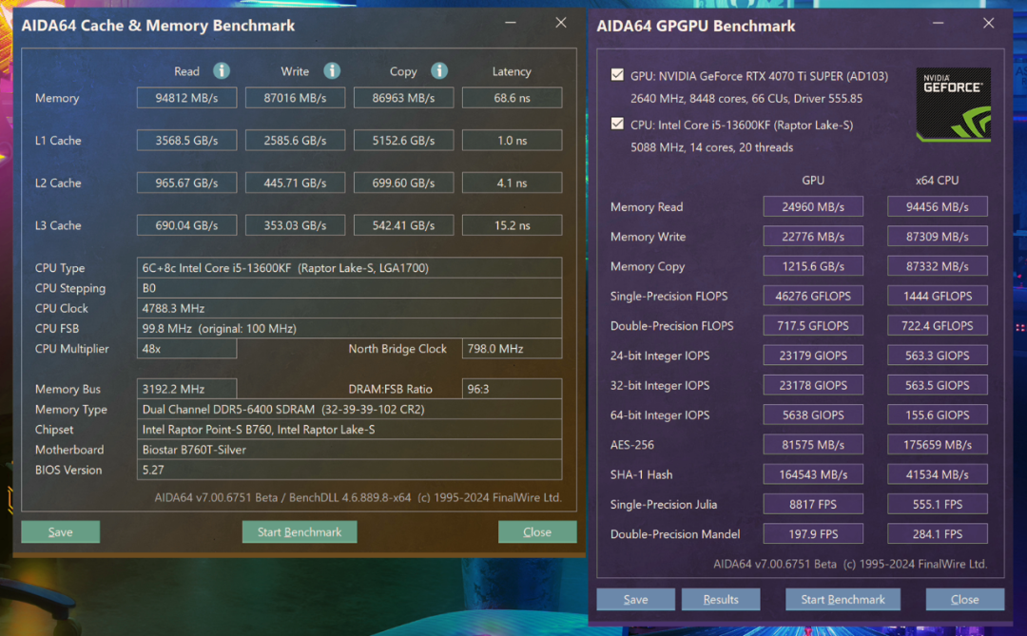
Task: Click BIOS Version field 5.27
Action: click(x=349, y=470)
